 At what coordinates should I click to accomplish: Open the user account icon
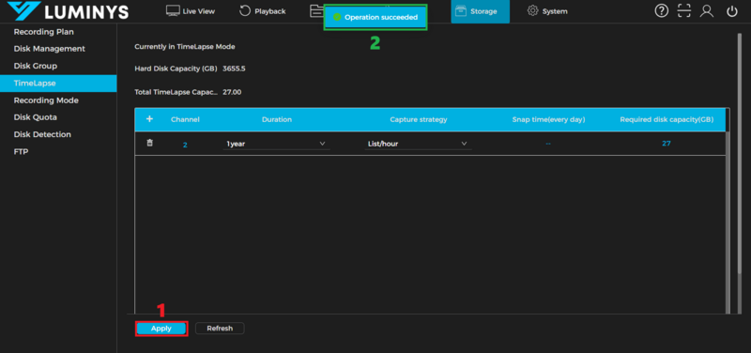click(707, 11)
